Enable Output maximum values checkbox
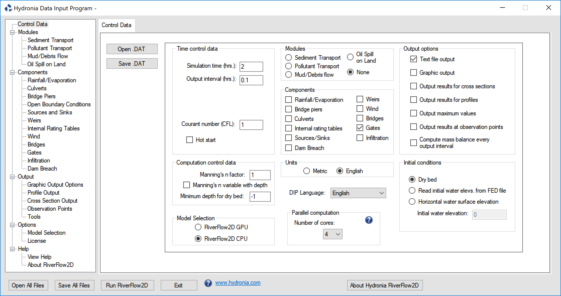 coord(413,113)
